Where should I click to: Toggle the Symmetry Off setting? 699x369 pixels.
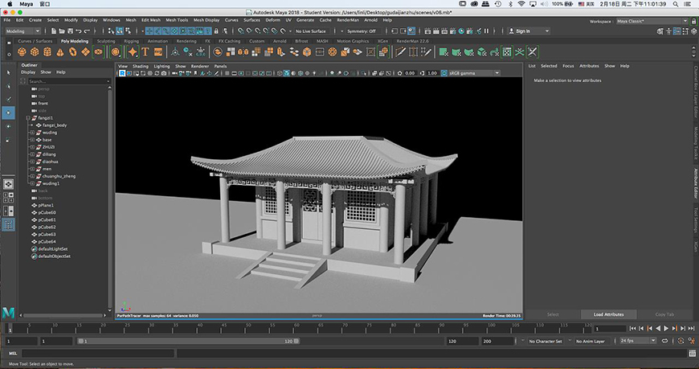pos(362,31)
